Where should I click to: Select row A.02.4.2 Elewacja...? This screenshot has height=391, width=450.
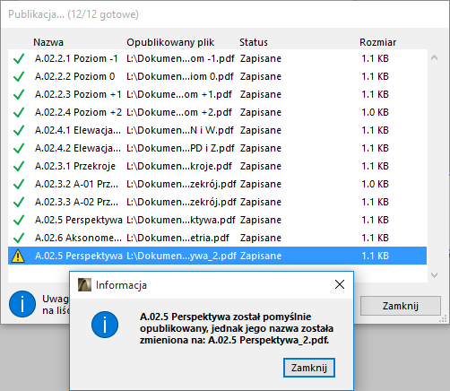(x=217, y=148)
